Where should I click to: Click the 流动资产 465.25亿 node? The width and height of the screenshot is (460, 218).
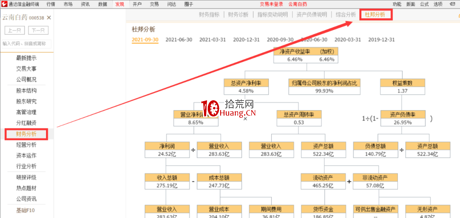point(324,181)
